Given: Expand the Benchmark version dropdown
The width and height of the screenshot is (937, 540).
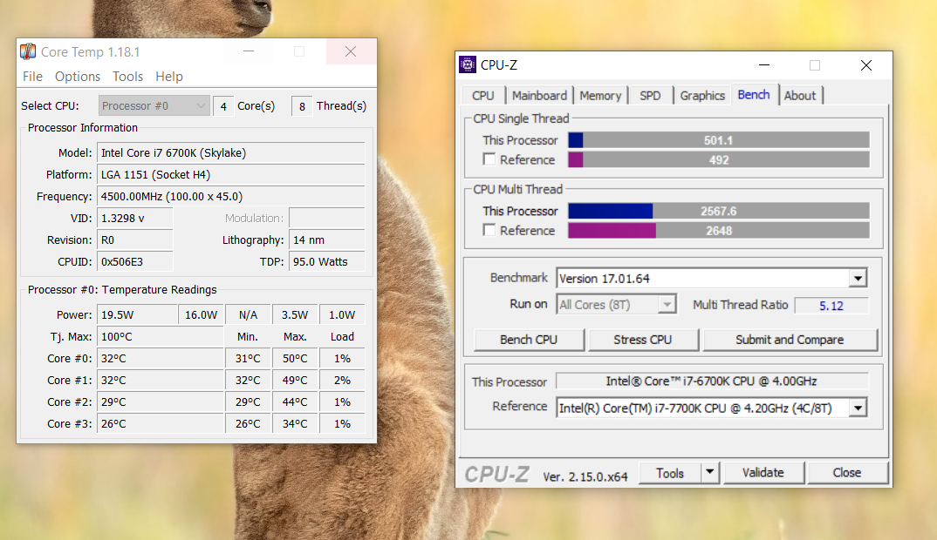Looking at the screenshot, I should 858,278.
